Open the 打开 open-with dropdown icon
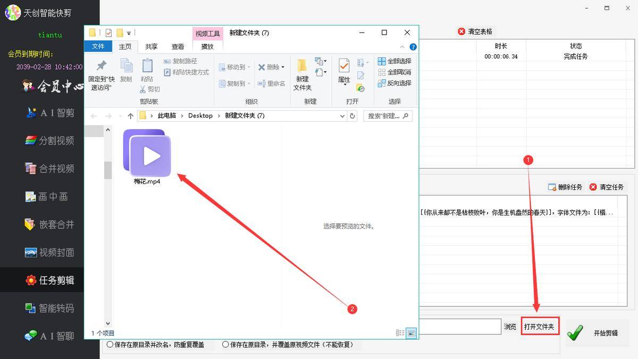Viewport: 638px width, 359px height. click(363, 63)
